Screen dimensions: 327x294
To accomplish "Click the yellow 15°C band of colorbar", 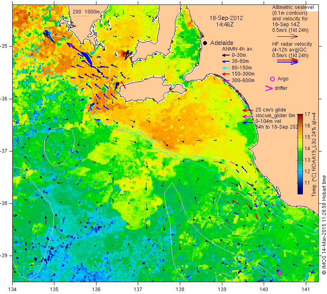I will click(300, 137).
